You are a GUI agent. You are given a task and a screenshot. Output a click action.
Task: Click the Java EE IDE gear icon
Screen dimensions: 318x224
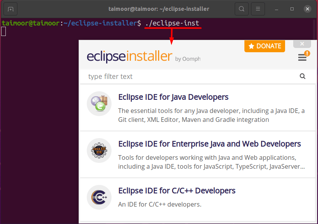pyautogui.click(x=99, y=150)
